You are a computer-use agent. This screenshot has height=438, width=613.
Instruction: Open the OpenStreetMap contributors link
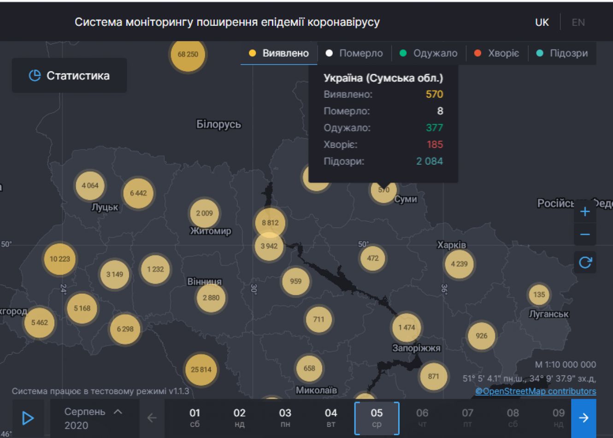click(536, 391)
